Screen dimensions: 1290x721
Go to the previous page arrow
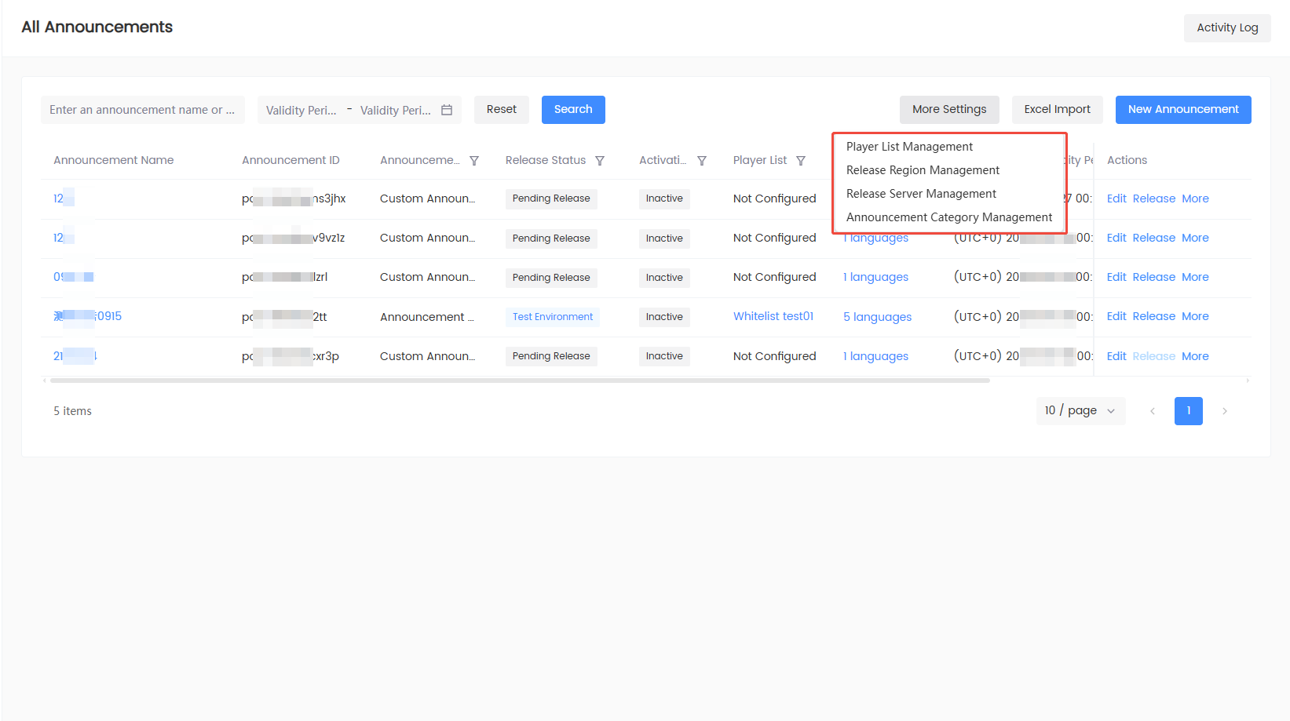tap(1153, 411)
